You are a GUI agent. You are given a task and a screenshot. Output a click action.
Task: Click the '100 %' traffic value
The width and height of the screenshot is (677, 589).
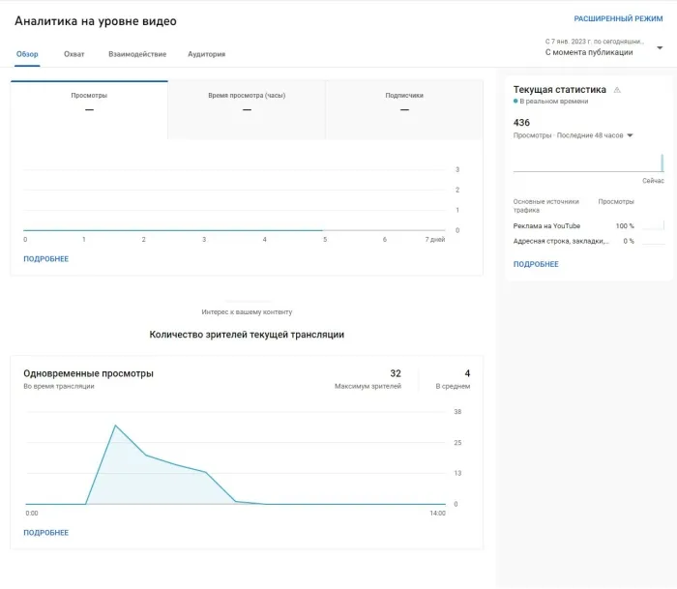click(x=625, y=226)
